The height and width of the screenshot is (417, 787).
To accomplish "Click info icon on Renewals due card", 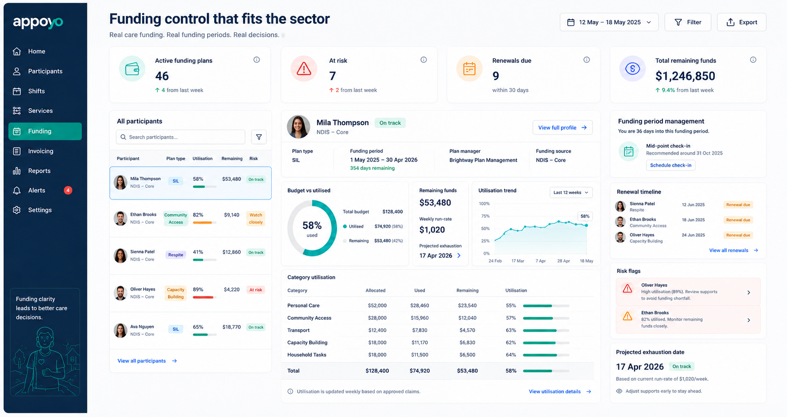I will [587, 60].
